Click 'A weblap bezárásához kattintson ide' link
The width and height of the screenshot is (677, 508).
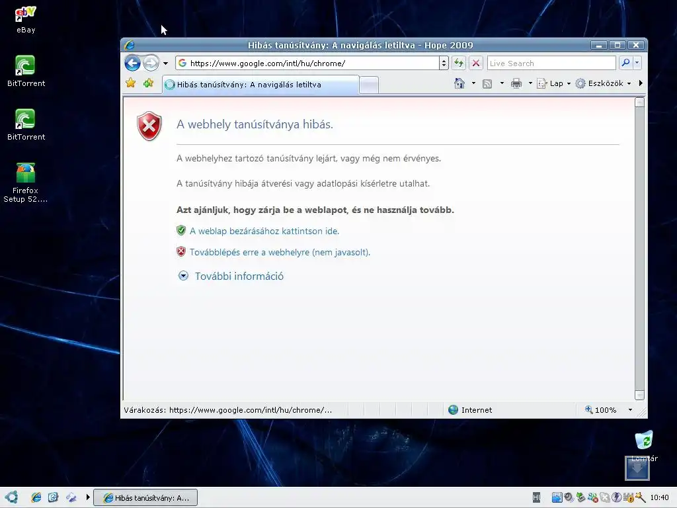(x=264, y=231)
